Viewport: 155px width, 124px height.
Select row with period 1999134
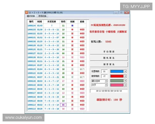pyautogui.click(x=57, y=26)
